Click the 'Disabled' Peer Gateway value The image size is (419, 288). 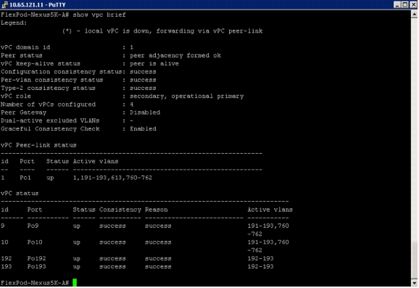tap(145, 112)
